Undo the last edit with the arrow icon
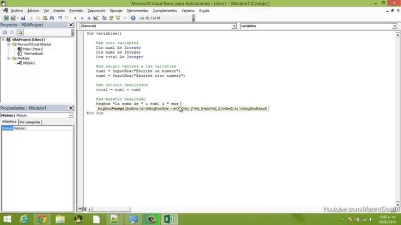Viewport: 401px width, 225px height. (60, 18)
